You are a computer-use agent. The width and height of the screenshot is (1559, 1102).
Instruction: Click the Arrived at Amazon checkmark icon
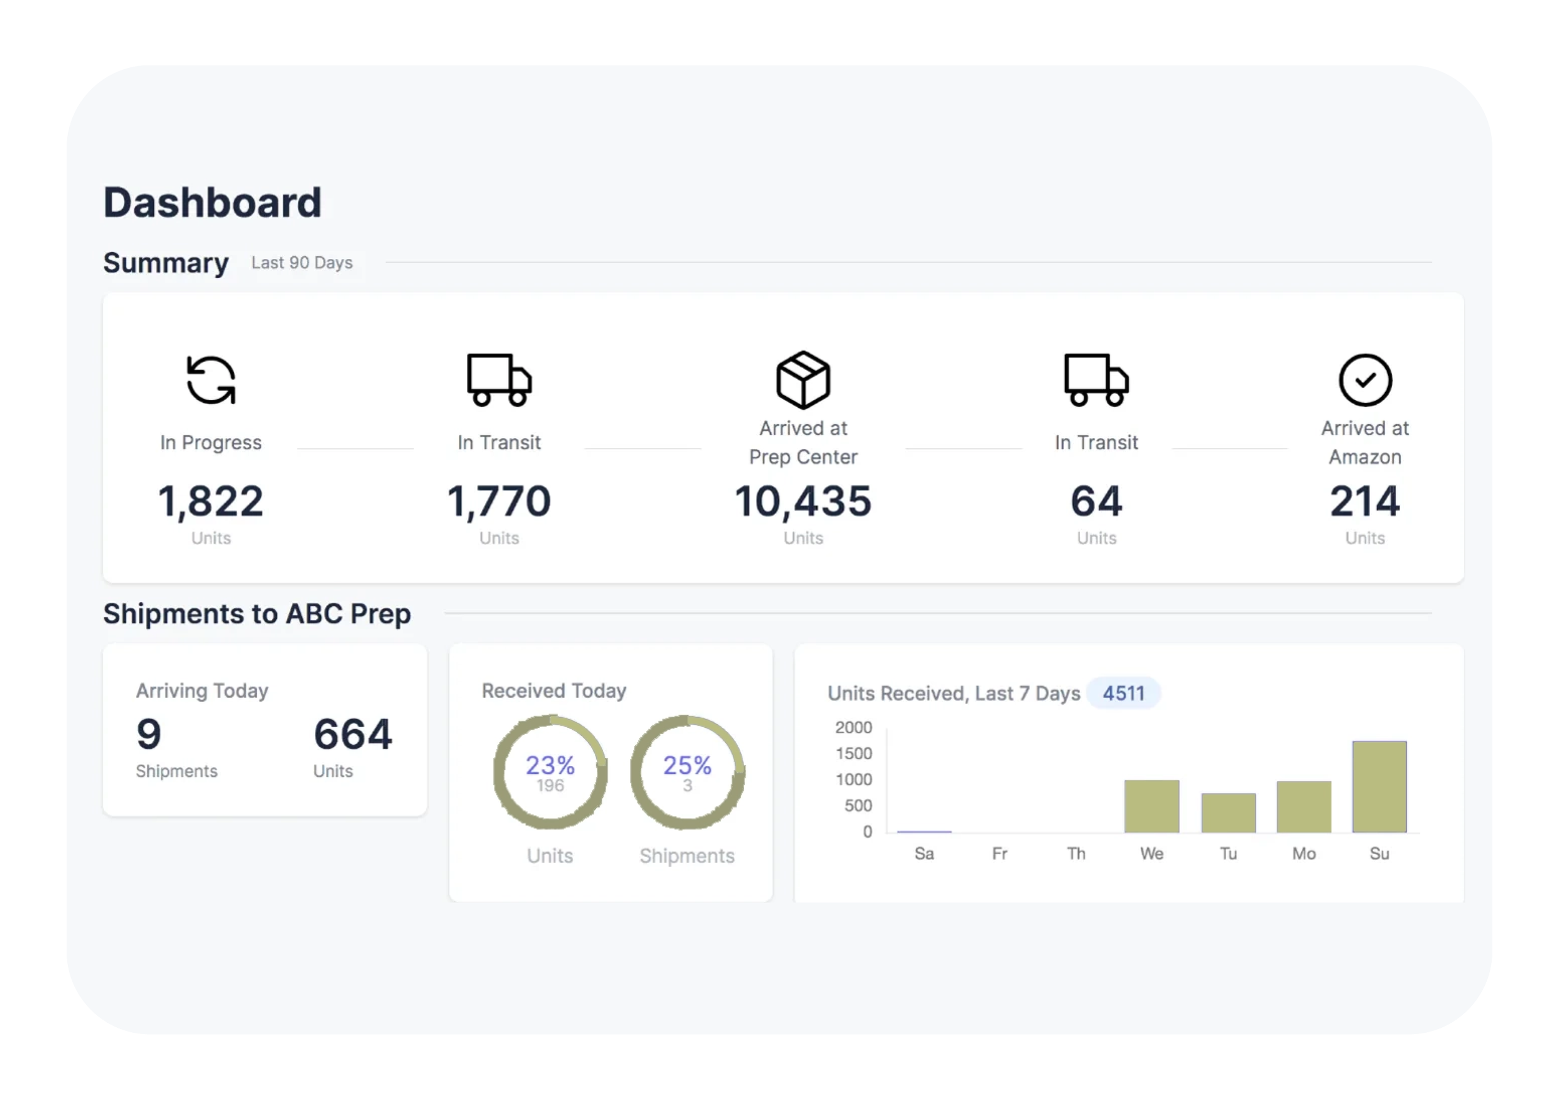coord(1365,380)
